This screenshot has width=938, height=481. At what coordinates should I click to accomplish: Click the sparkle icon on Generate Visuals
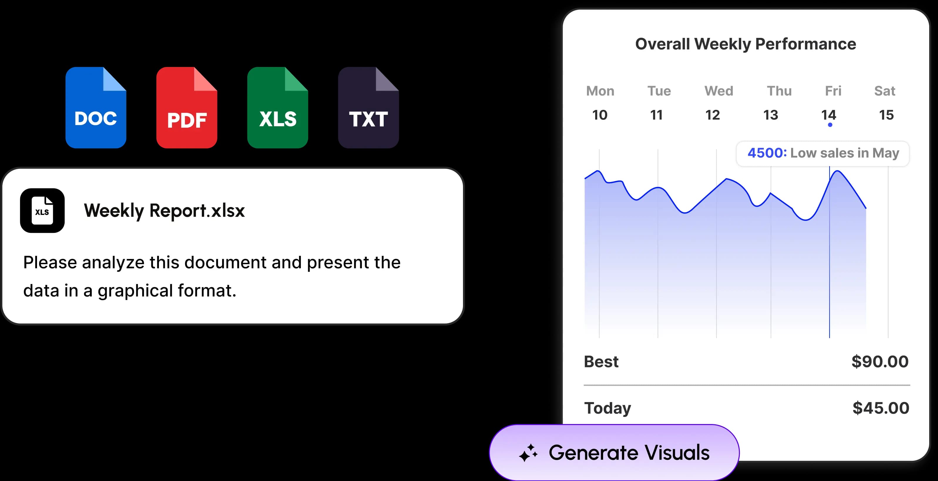coord(528,453)
